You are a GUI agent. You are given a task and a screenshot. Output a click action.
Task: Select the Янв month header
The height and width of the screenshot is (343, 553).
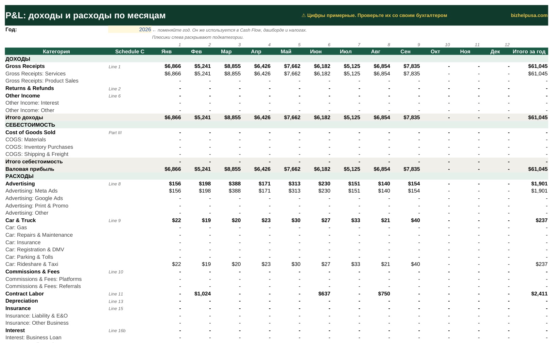(166, 52)
